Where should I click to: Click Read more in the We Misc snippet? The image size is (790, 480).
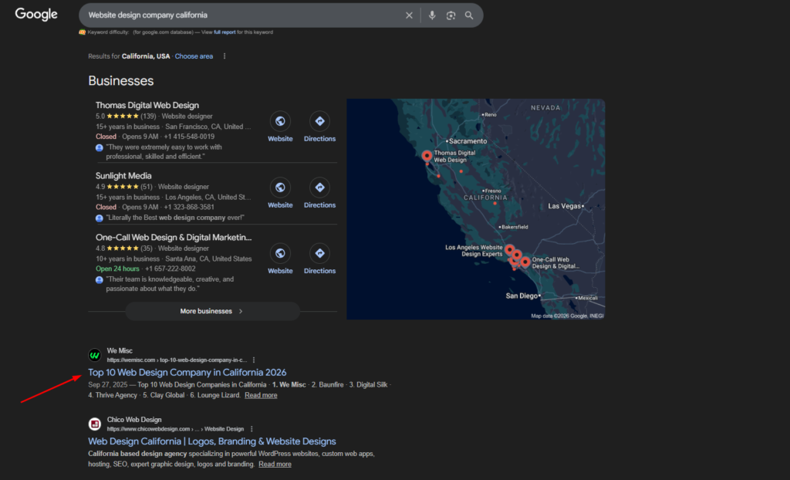pyautogui.click(x=260, y=394)
